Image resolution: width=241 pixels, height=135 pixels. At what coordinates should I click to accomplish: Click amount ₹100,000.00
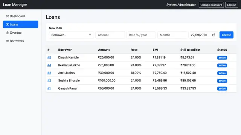pyautogui.click(x=107, y=81)
